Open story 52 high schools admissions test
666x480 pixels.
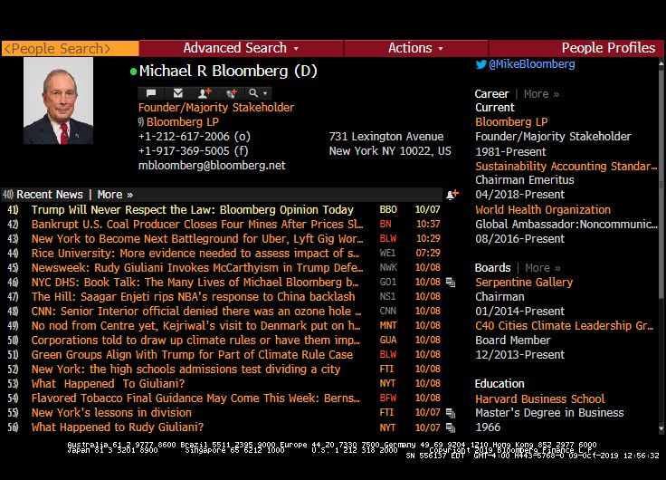point(186,369)
